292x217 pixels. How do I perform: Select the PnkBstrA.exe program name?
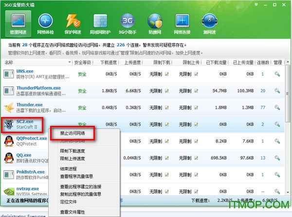click(31, 172)
